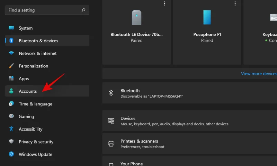Click the Windows Update sync icon

(11, 154)
